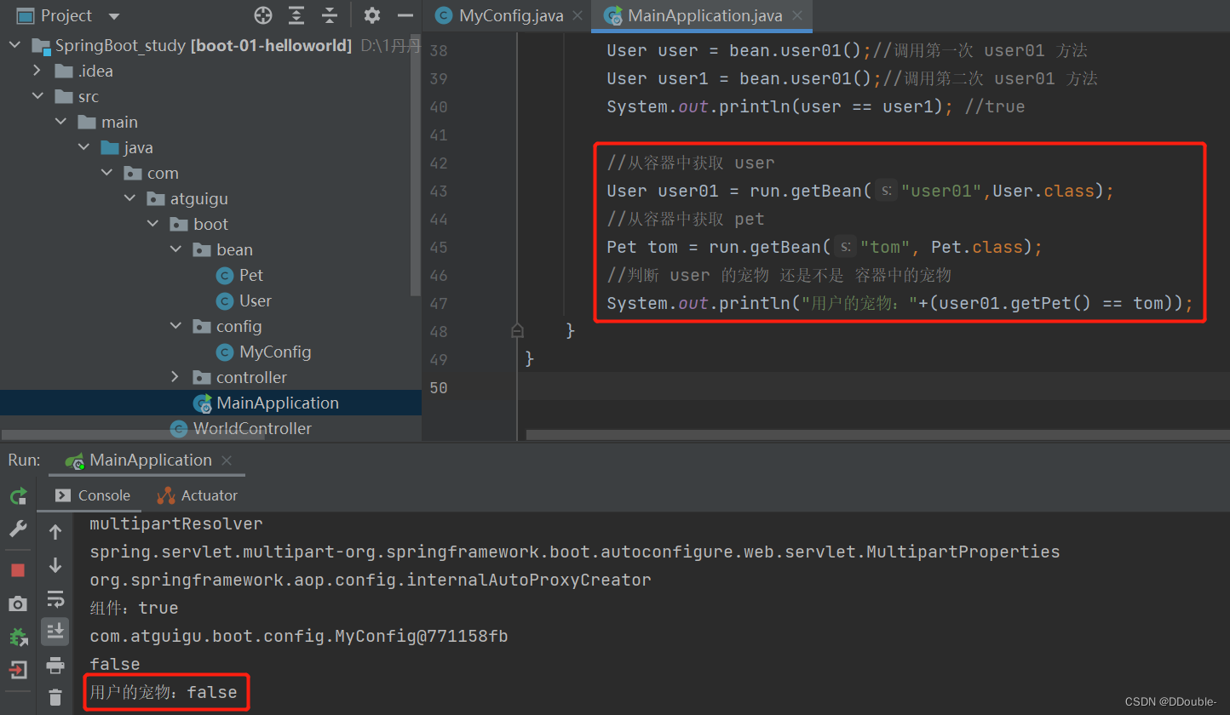1230x715 pixels.
Task: Select MainApplication in project tree
Action: [x=278, y=403]
